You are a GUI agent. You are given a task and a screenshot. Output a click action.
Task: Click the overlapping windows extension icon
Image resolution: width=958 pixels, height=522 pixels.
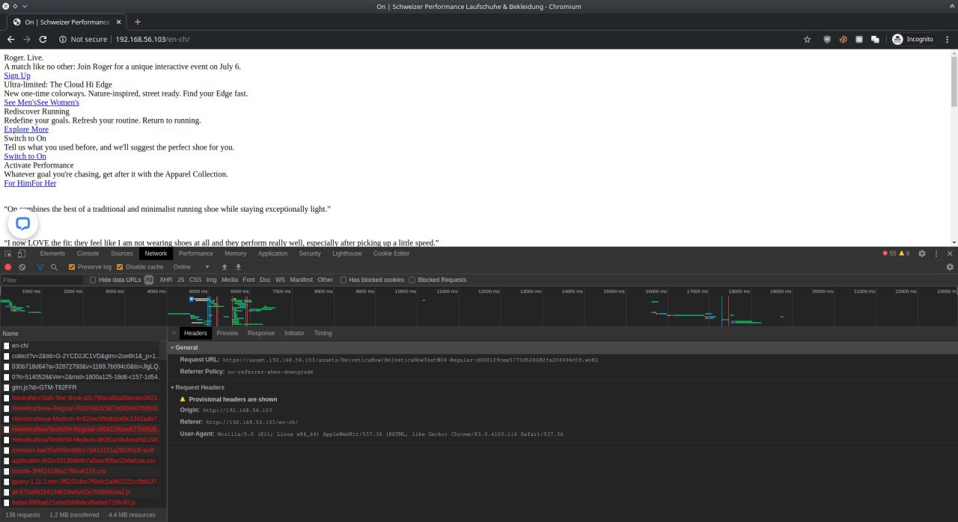coord(875,40)
